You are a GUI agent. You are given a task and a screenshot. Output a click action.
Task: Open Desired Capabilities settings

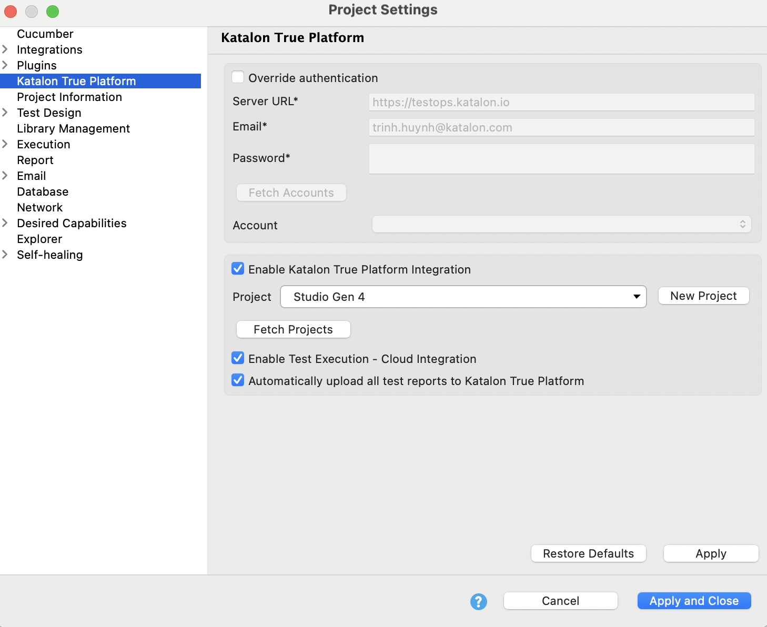(72, 223)
